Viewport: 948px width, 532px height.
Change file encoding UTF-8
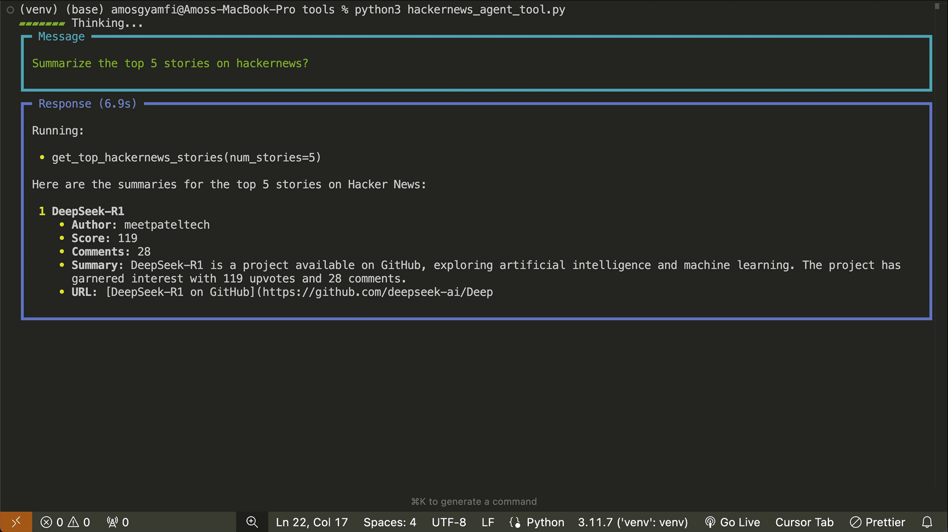point(449,522)
